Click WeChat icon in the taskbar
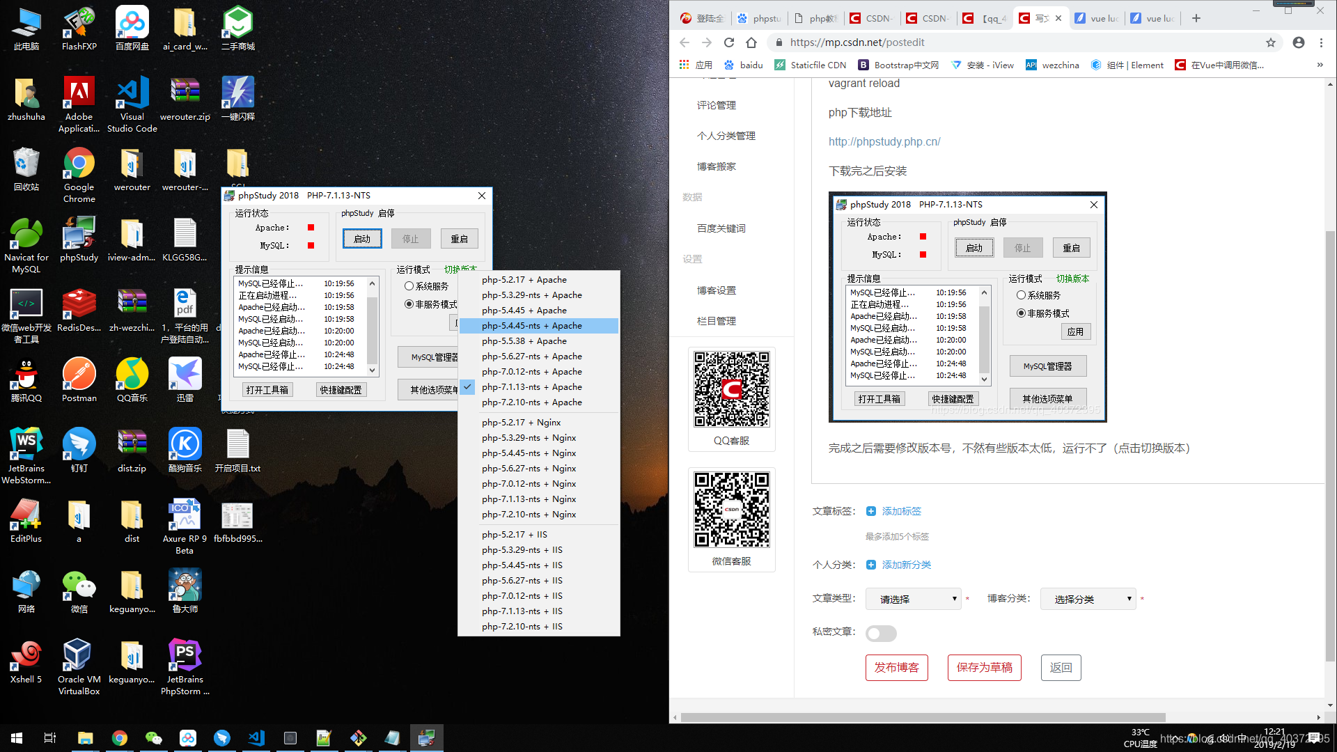 point(153,738)
